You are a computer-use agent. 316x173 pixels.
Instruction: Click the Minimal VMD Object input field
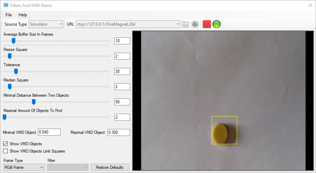pyautogui.click(x=49, y=132)
